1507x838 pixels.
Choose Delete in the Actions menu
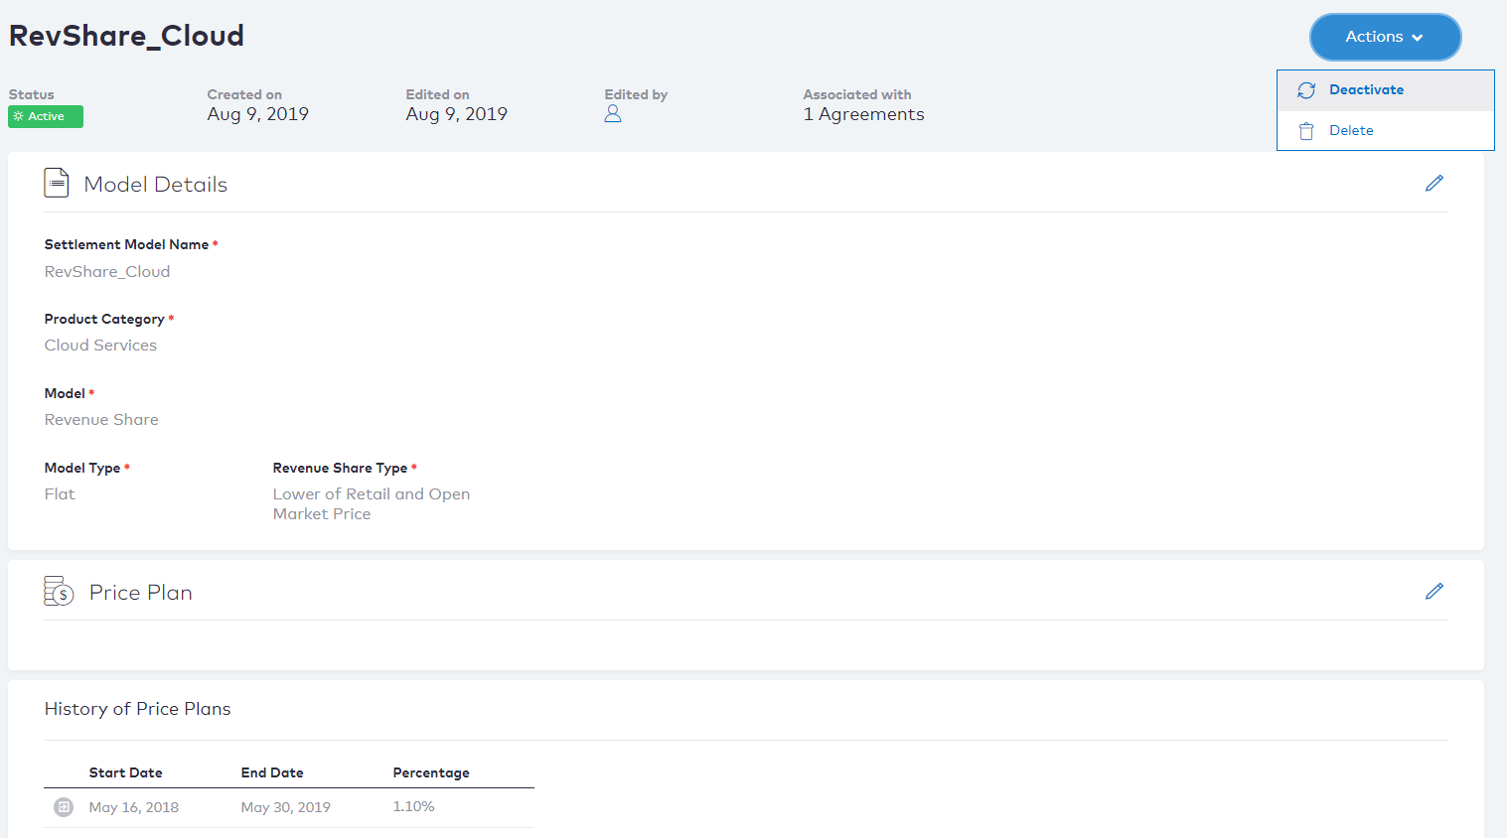(1386, 130)
